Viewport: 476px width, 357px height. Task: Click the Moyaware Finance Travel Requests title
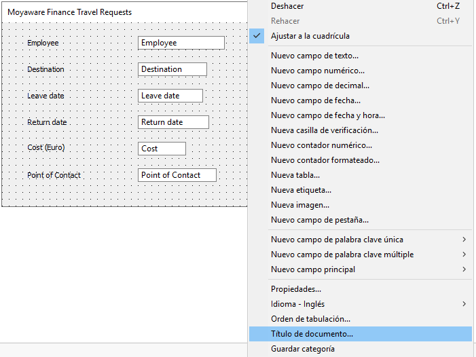click(x=69, y=12)
